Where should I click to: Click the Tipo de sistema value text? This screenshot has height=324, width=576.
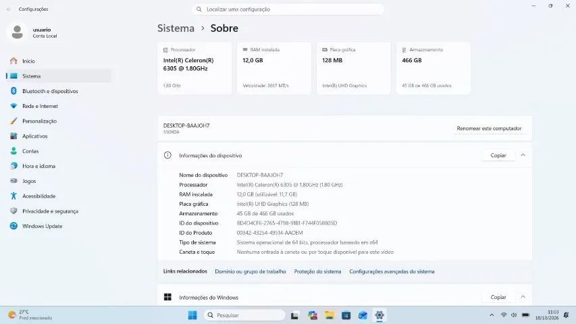point(307,242)
